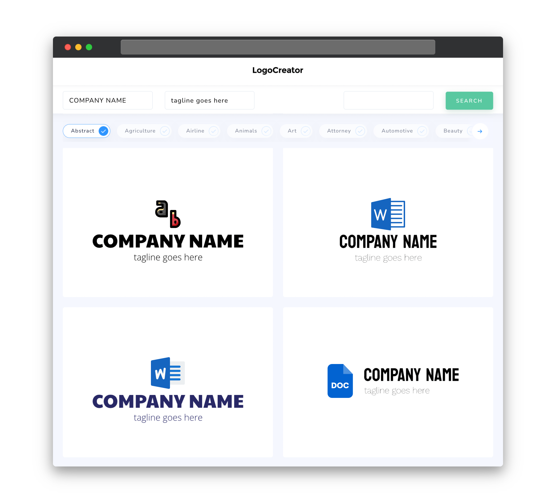Click the LogoCreator app title menu

tap(277, 70)
